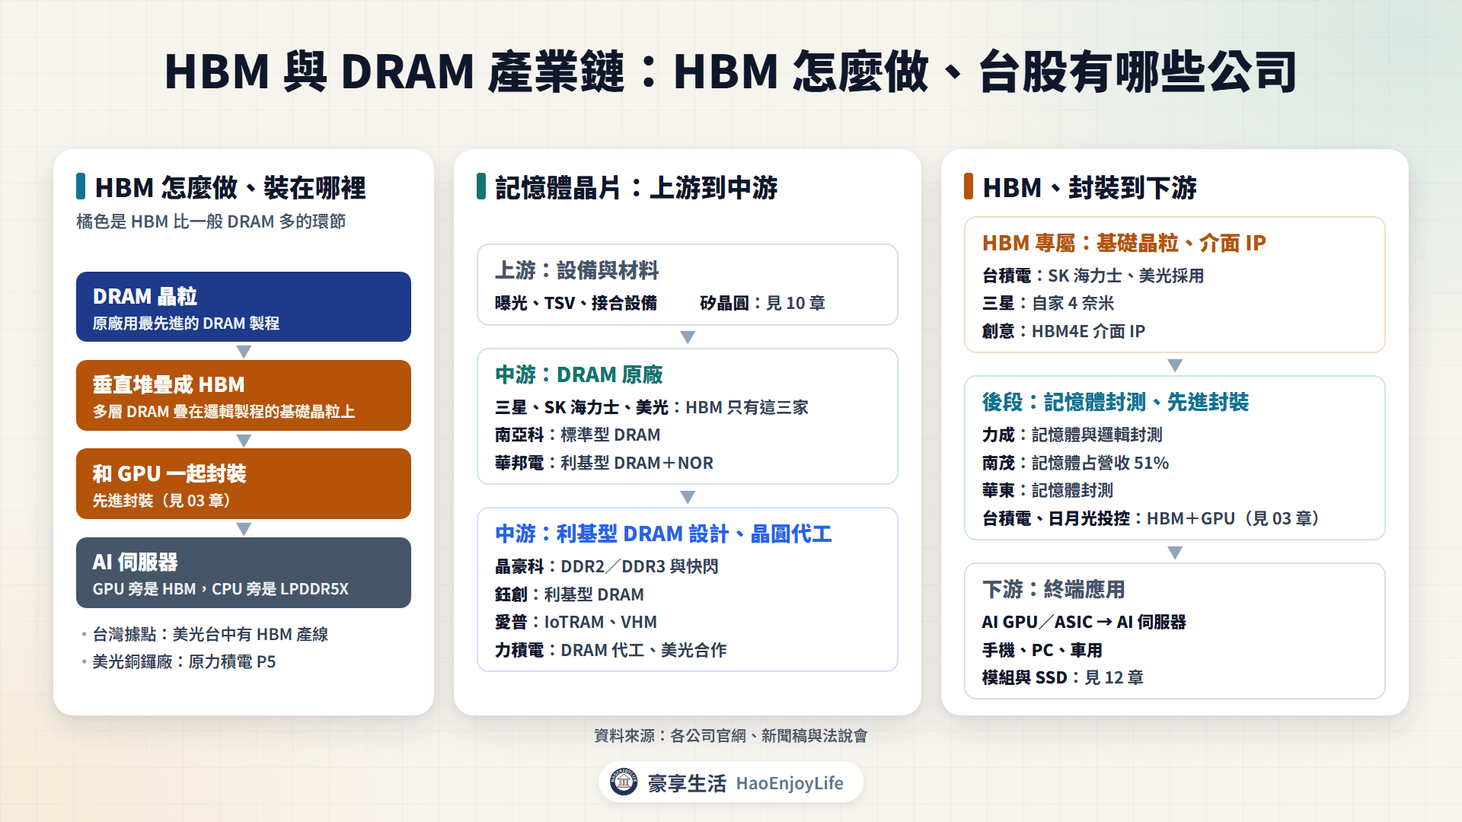Screen dimensions: 1462x822
Task: Click subtitle 多層 DRAM 疊在邏輯製程的基礎晶粒上
Action: [224, 411]
